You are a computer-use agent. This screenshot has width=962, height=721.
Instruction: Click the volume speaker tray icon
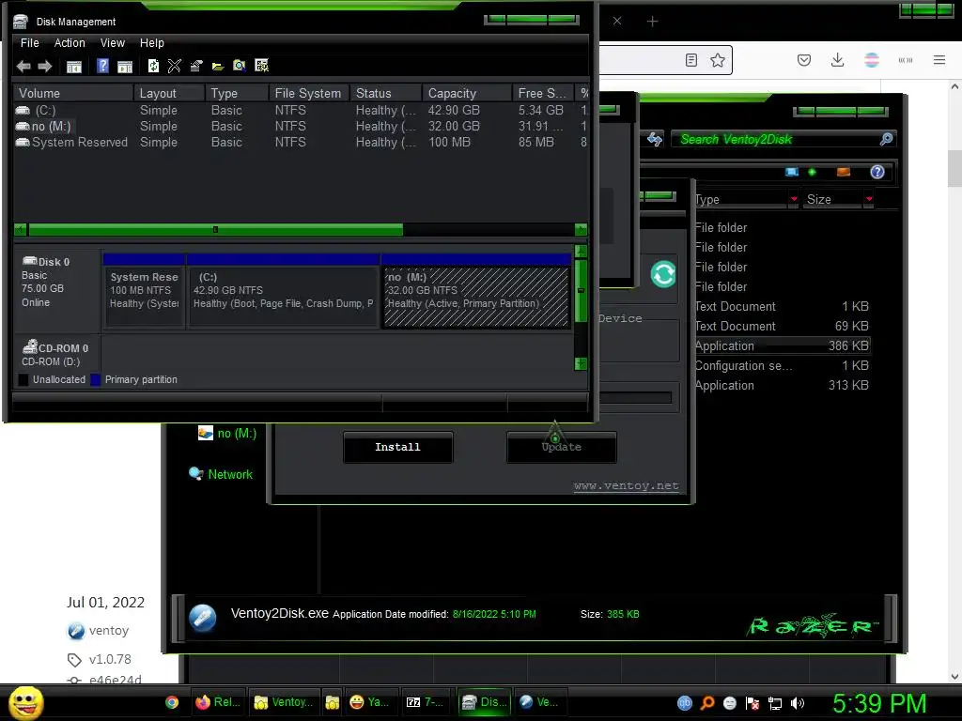tap(798, 703)
